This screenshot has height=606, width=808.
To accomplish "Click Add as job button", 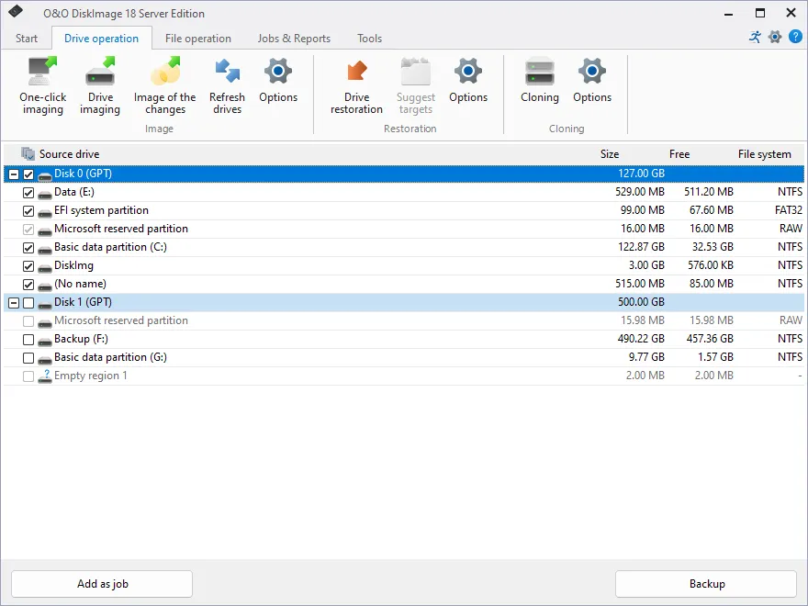I will [x=102, y=584].
